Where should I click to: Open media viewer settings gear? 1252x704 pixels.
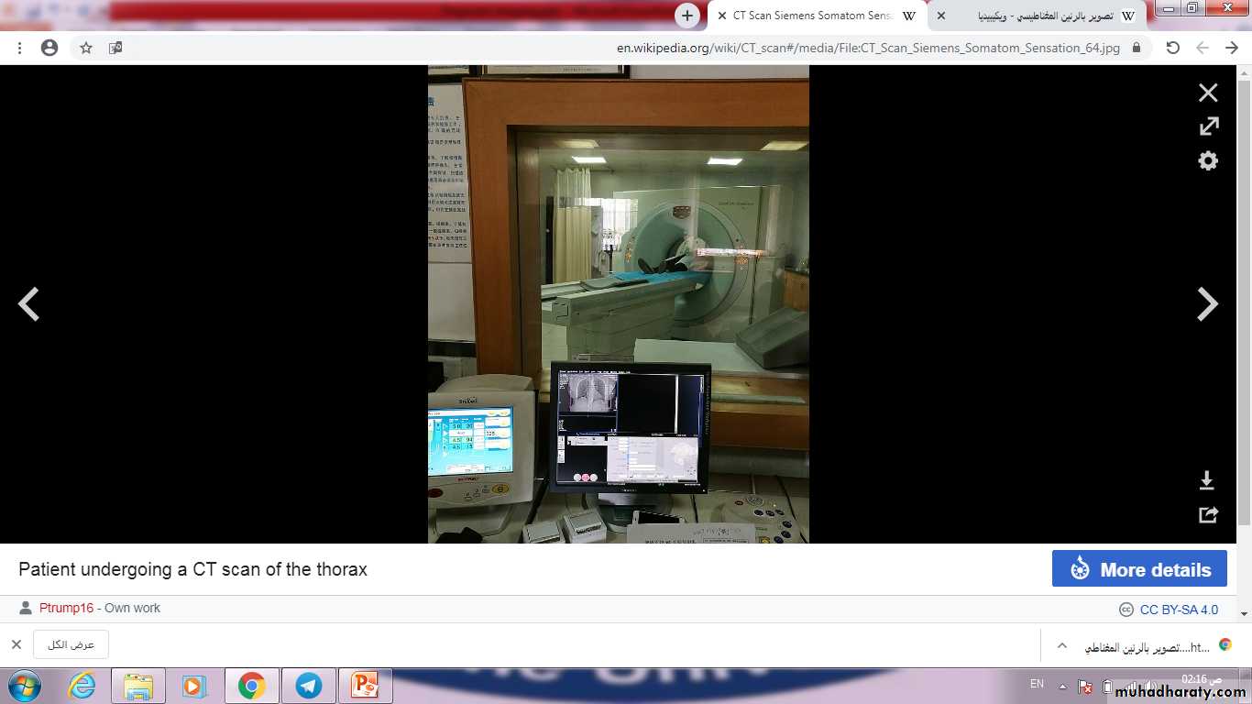click(x=1208, y=161)
